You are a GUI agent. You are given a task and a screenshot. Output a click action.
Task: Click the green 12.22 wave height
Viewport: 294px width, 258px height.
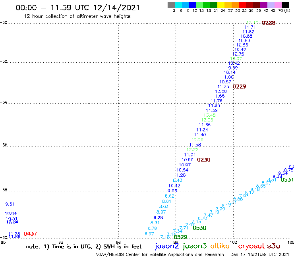click(x=192, y=150)
